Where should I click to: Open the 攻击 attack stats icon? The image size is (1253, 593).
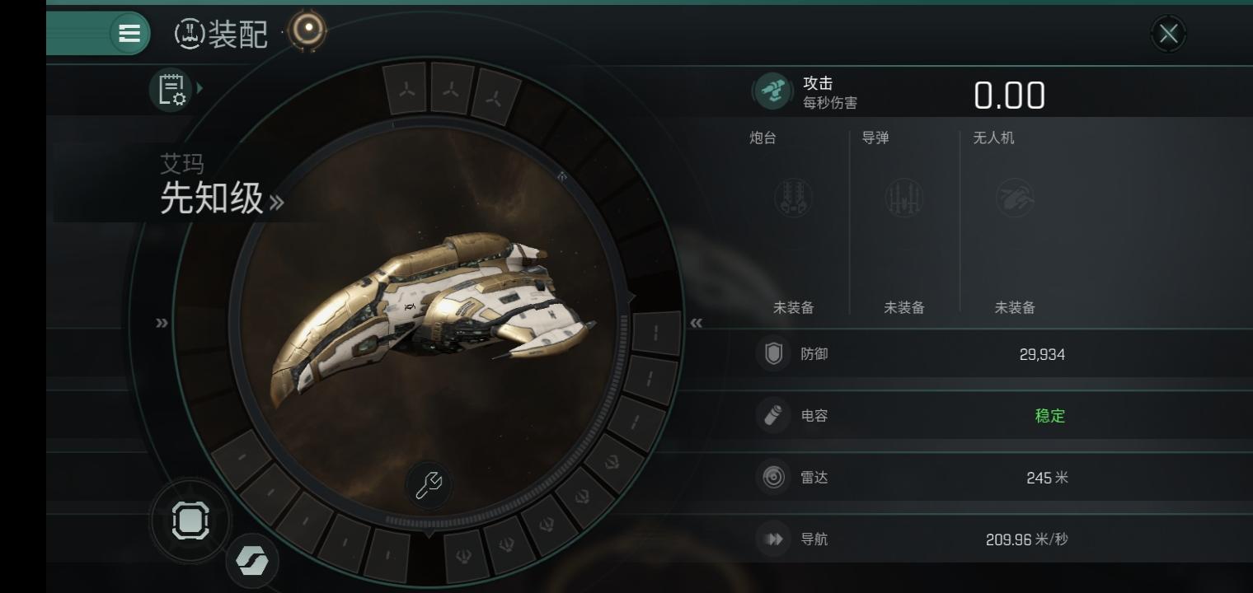point(773,91)
